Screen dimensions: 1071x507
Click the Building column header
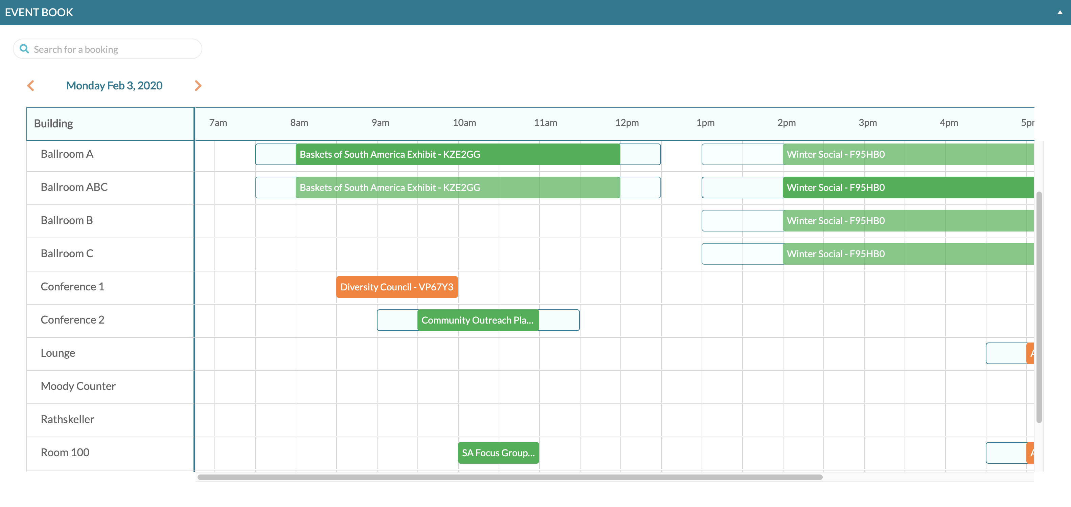(x=54, y=124)
